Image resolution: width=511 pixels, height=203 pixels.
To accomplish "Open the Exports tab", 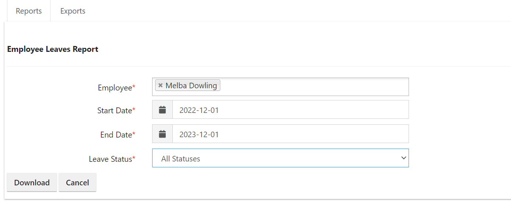I will click(73, 11).
